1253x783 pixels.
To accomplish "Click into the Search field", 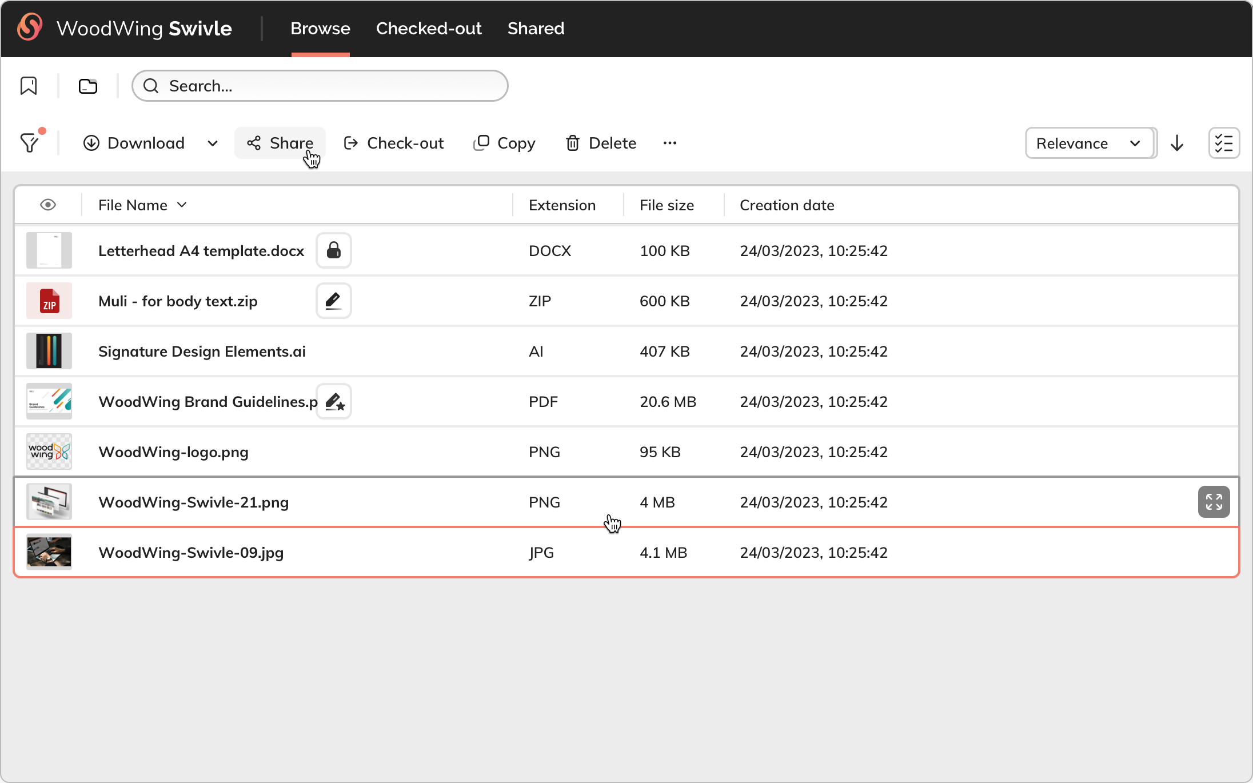I will click(332, 86).
